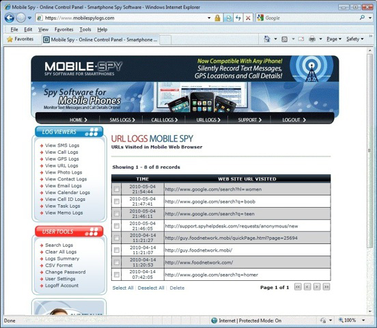Viewport: 377px width, 328px height.
Task: Open View Email Logs link
Action: [64, 186]
